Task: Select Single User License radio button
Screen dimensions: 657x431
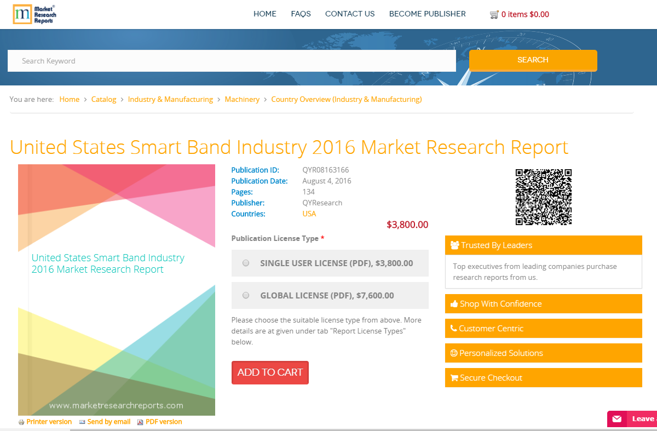Action: (x=246, y=263)
